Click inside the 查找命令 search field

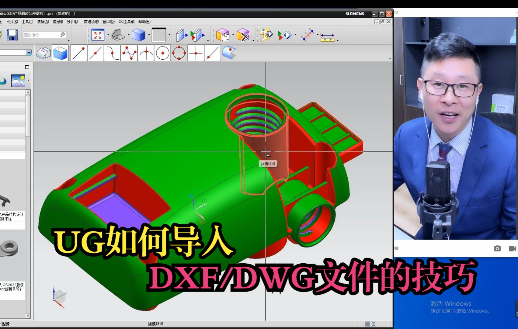click(43, 34)
